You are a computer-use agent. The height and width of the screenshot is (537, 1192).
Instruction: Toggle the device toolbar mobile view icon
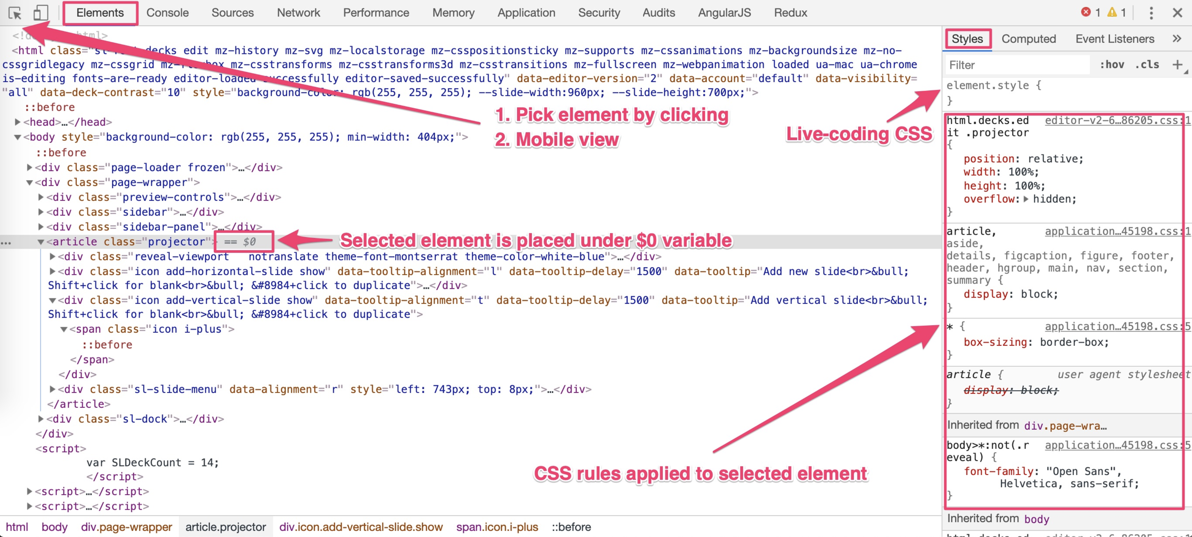[41, 13]
